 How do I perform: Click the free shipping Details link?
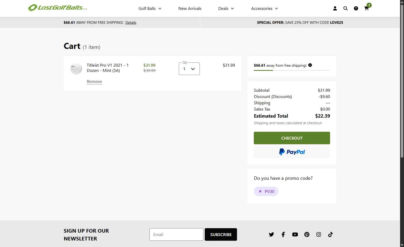pos(131,22)
